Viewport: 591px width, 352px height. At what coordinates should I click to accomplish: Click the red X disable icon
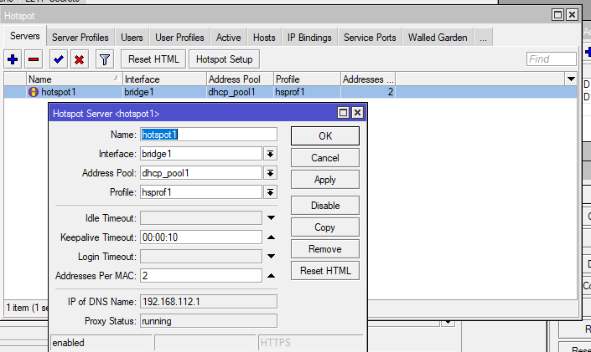(x=79, y=59)
